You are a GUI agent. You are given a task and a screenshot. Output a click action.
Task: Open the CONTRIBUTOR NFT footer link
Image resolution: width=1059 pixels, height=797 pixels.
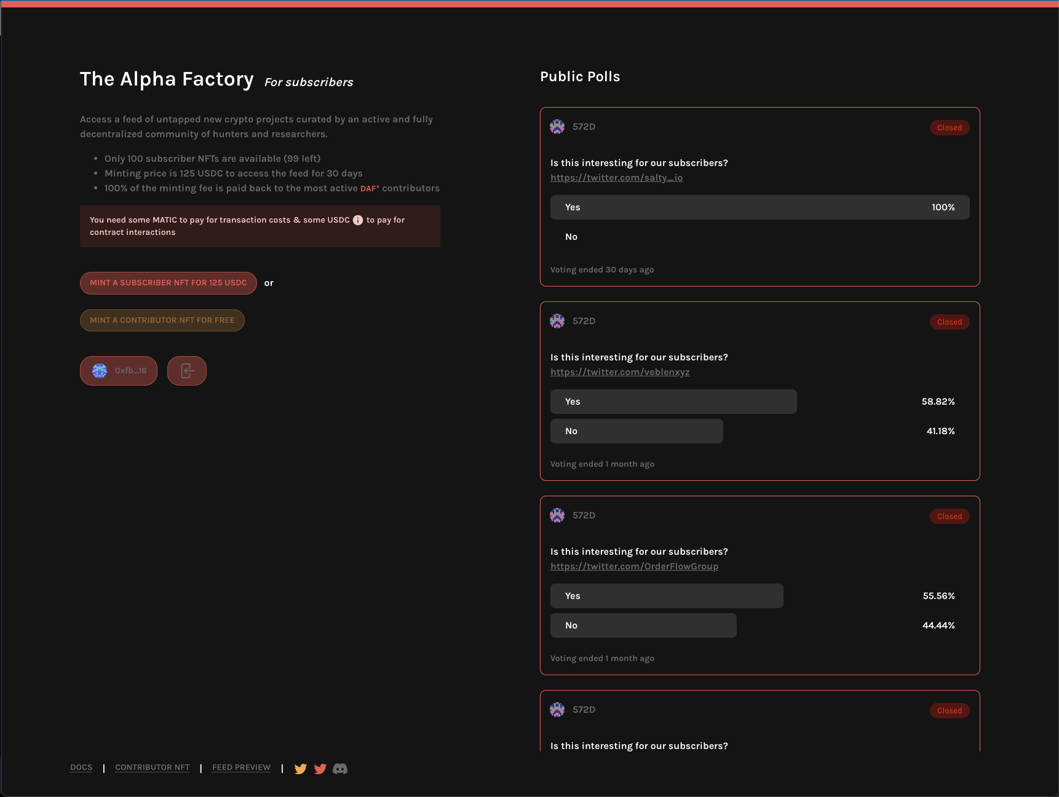(x=152, y=767)
